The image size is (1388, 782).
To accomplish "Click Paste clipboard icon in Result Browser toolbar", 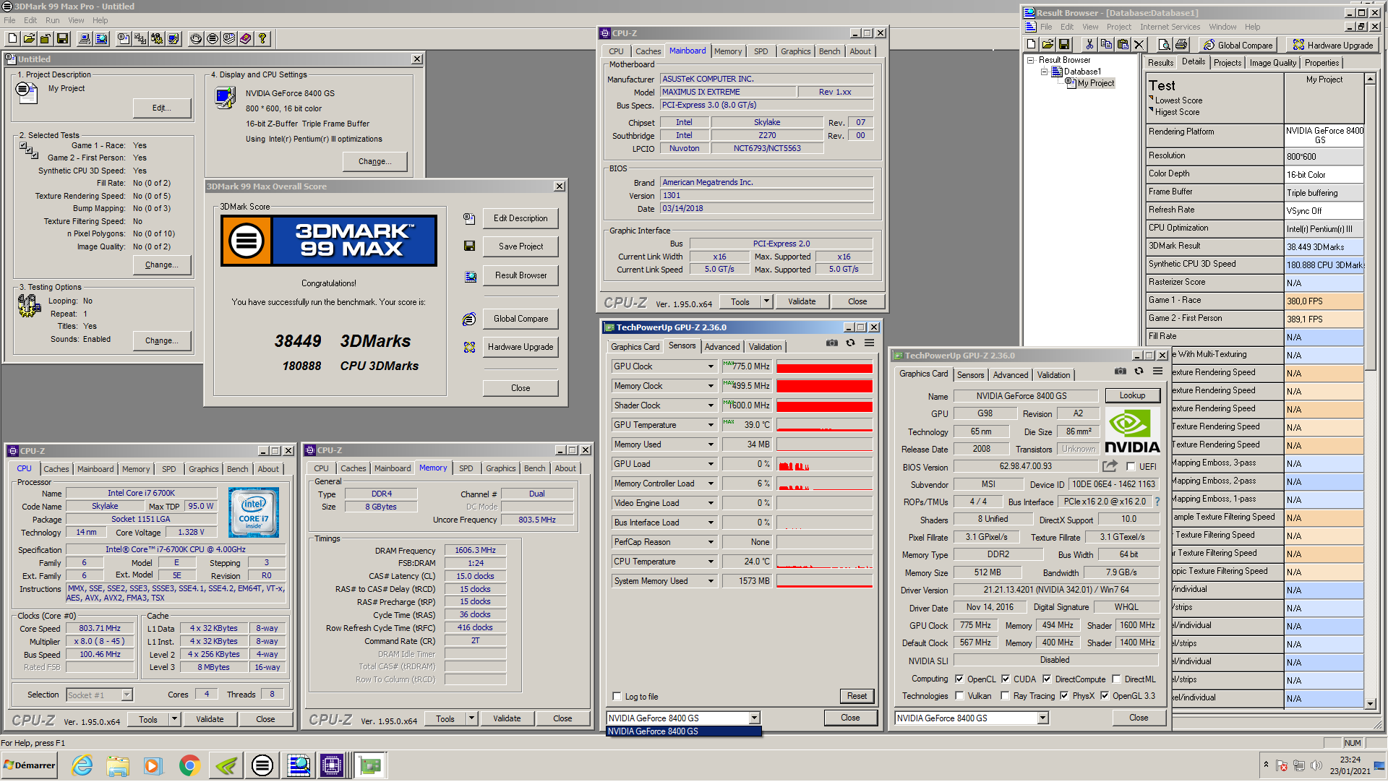I will tap(1123, 45).
